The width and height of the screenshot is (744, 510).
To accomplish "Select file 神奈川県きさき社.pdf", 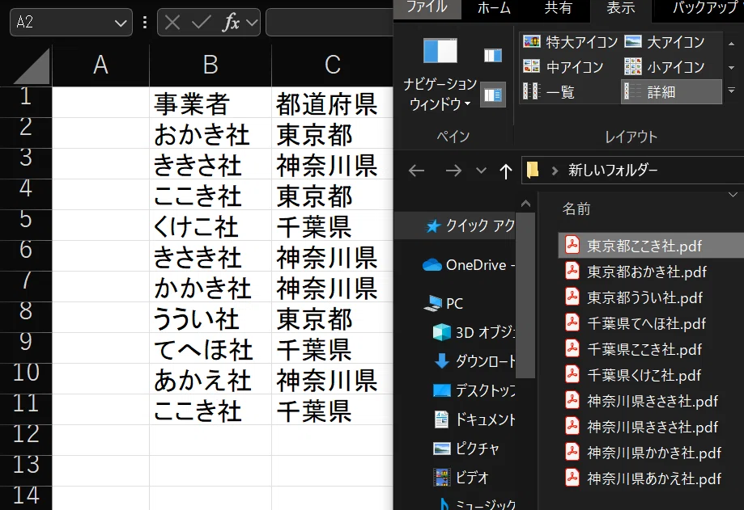I will [x=641, y=401].
